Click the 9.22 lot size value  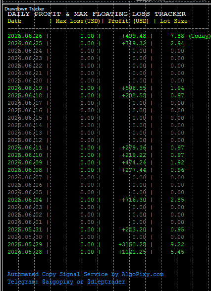(177, 244)
